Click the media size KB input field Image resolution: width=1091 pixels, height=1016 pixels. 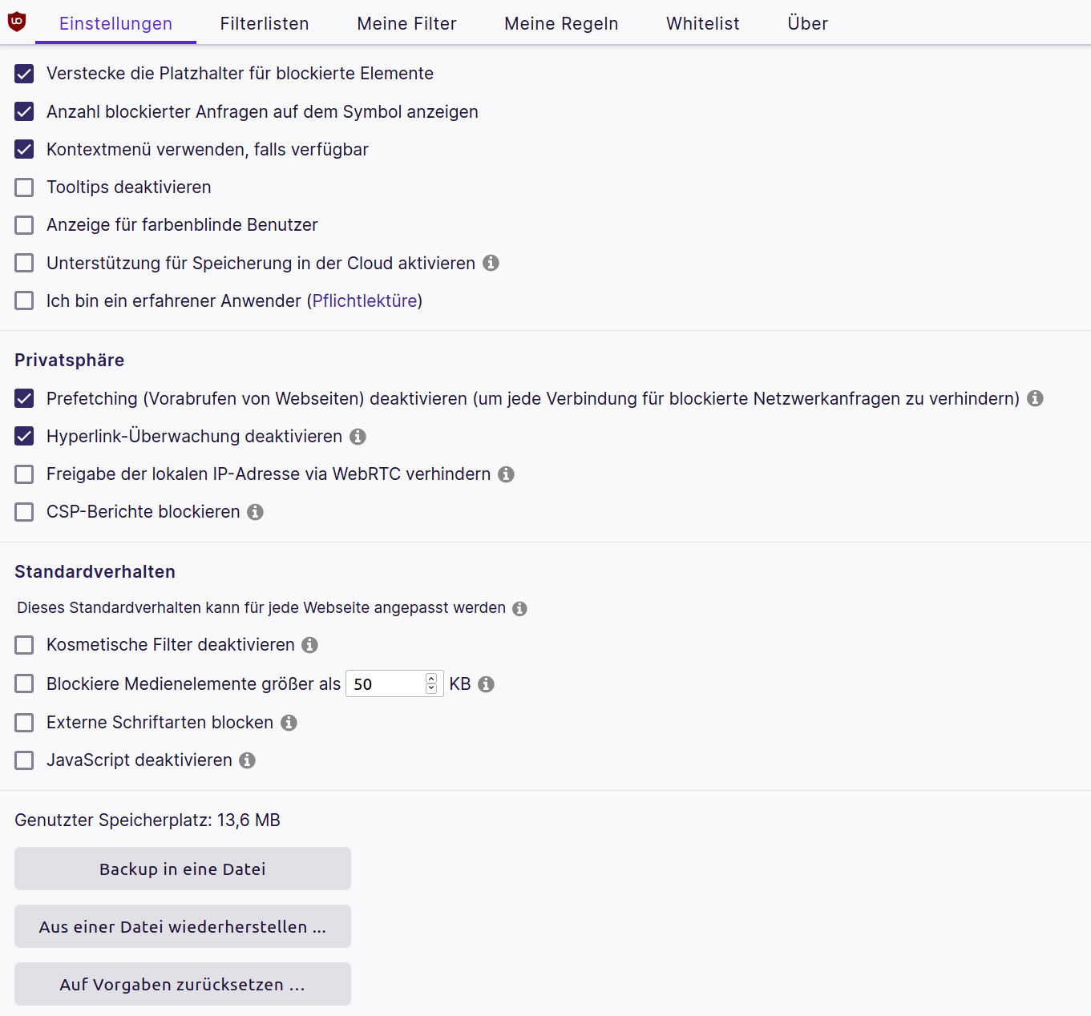click(386, 684)
